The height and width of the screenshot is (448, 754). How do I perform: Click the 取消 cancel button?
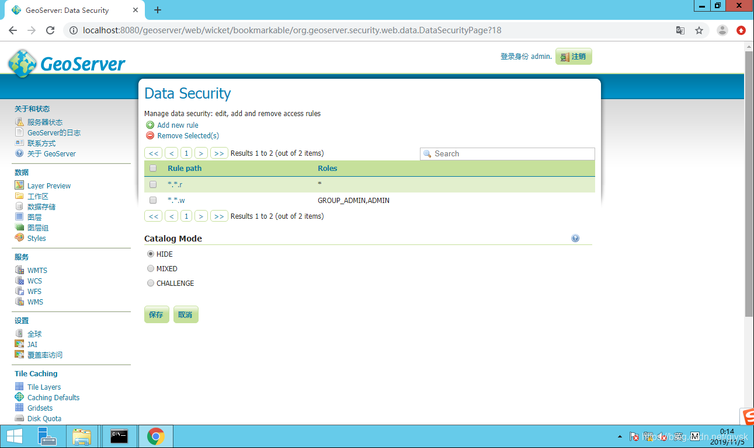[x=185, y=314]
